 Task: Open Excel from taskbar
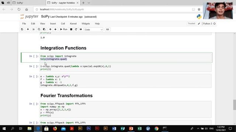pos(139,129)
